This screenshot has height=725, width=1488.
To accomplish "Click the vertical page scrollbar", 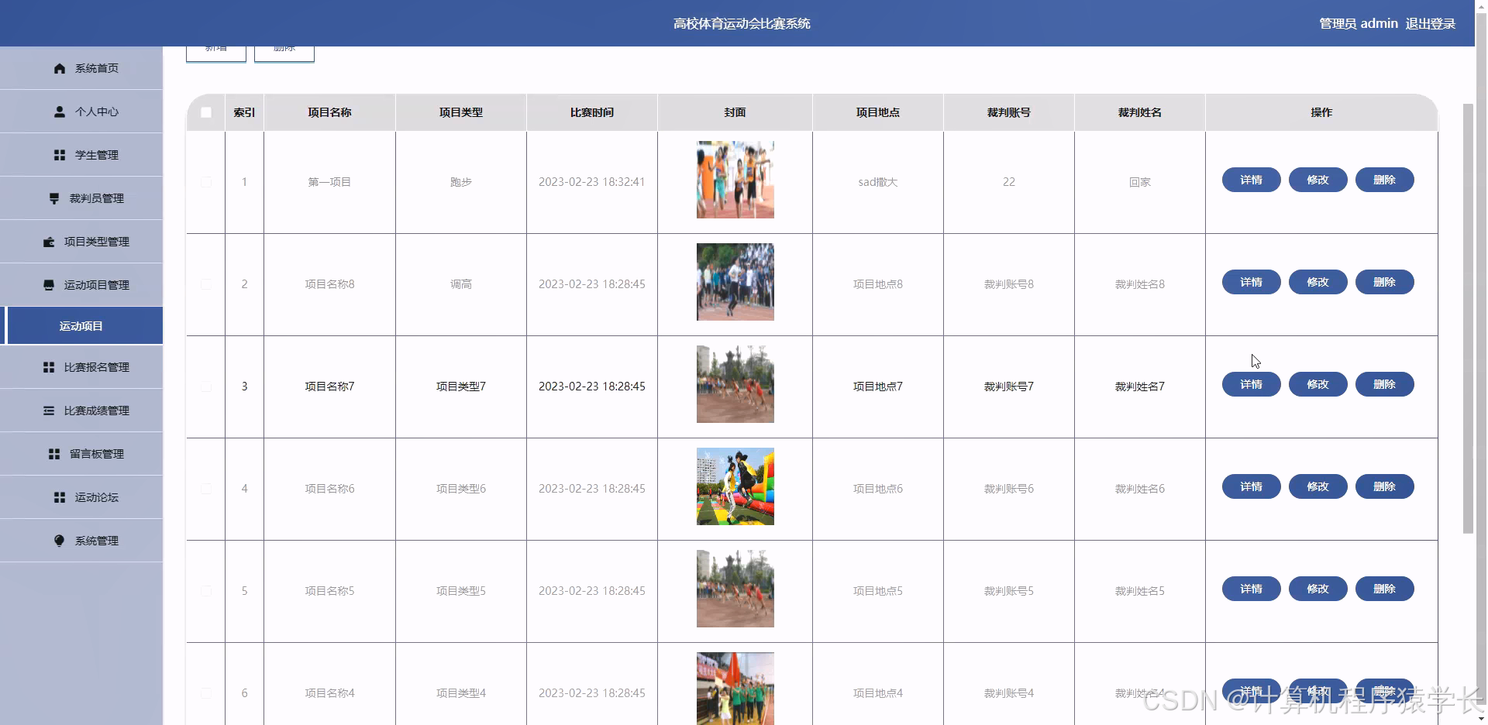I will pyautogui.click(x=1468, y=318).
